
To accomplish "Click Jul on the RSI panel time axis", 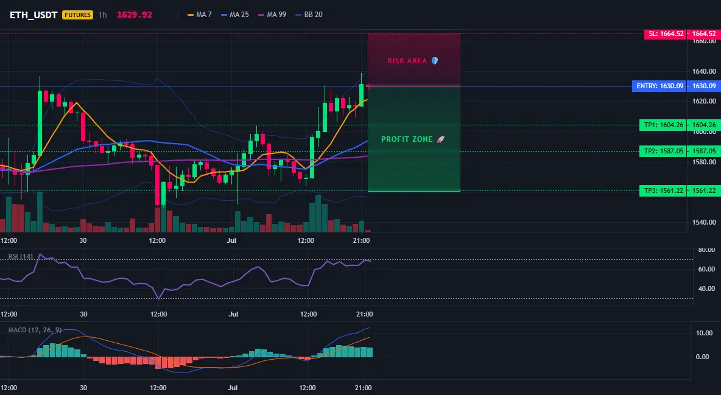I will 234,314.
